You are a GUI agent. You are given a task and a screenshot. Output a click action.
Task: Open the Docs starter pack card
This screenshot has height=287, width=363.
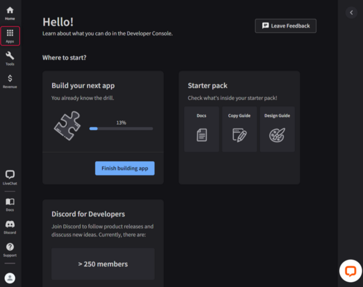(201, 129)
